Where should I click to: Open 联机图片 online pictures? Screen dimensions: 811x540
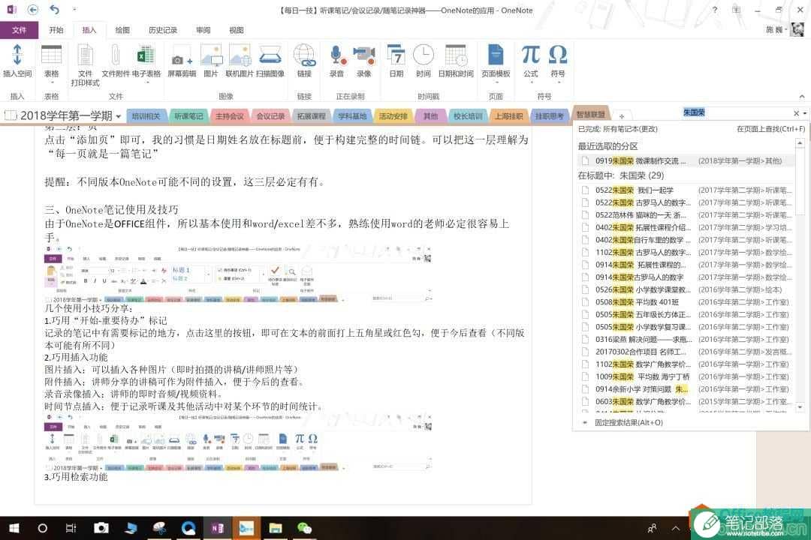[x=240, y=55]
